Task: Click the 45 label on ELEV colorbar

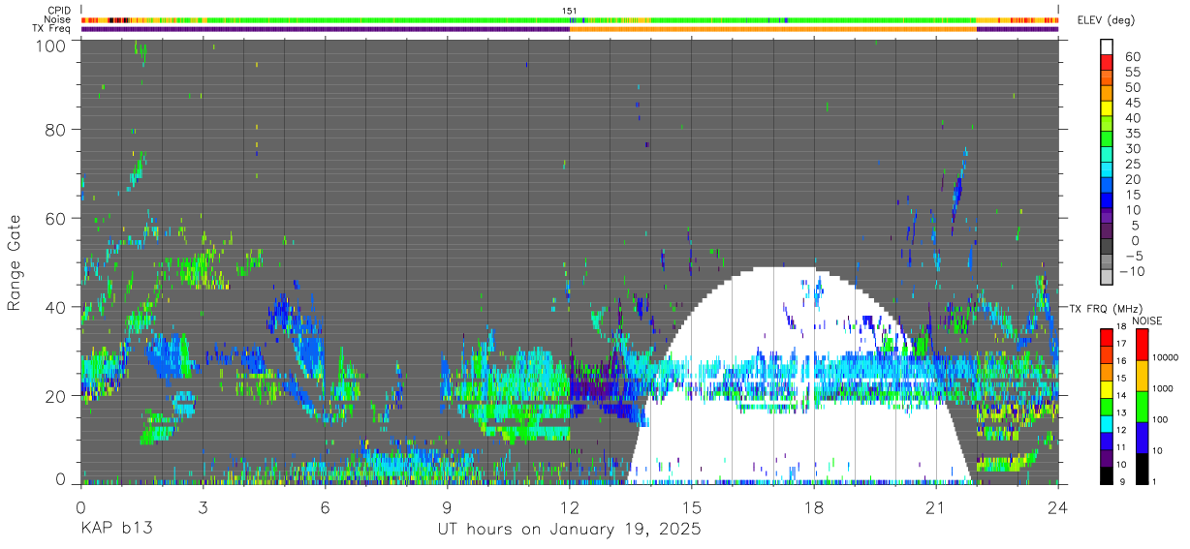Action: pos(1132,103)
